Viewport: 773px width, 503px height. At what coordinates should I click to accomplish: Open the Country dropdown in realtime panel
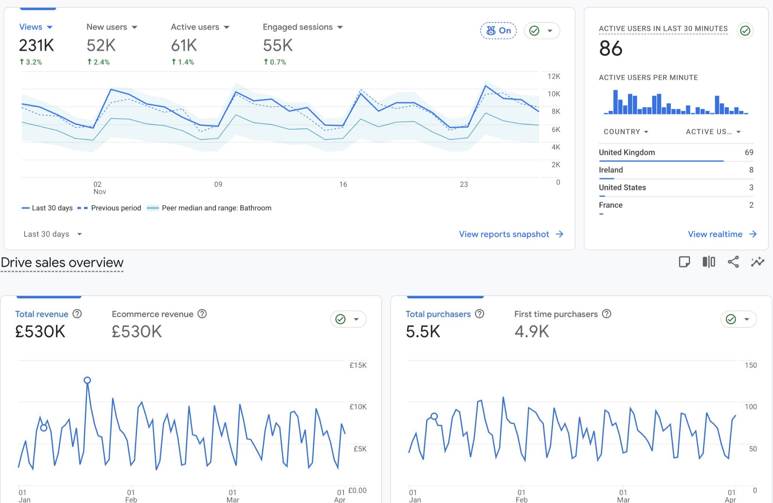tap(626, 131)
